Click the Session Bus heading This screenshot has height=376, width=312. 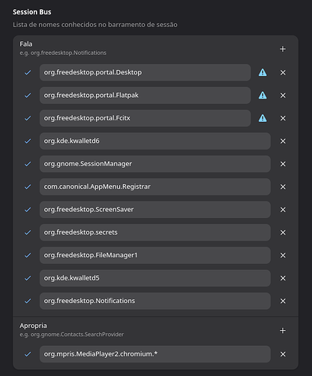(32, 12)
